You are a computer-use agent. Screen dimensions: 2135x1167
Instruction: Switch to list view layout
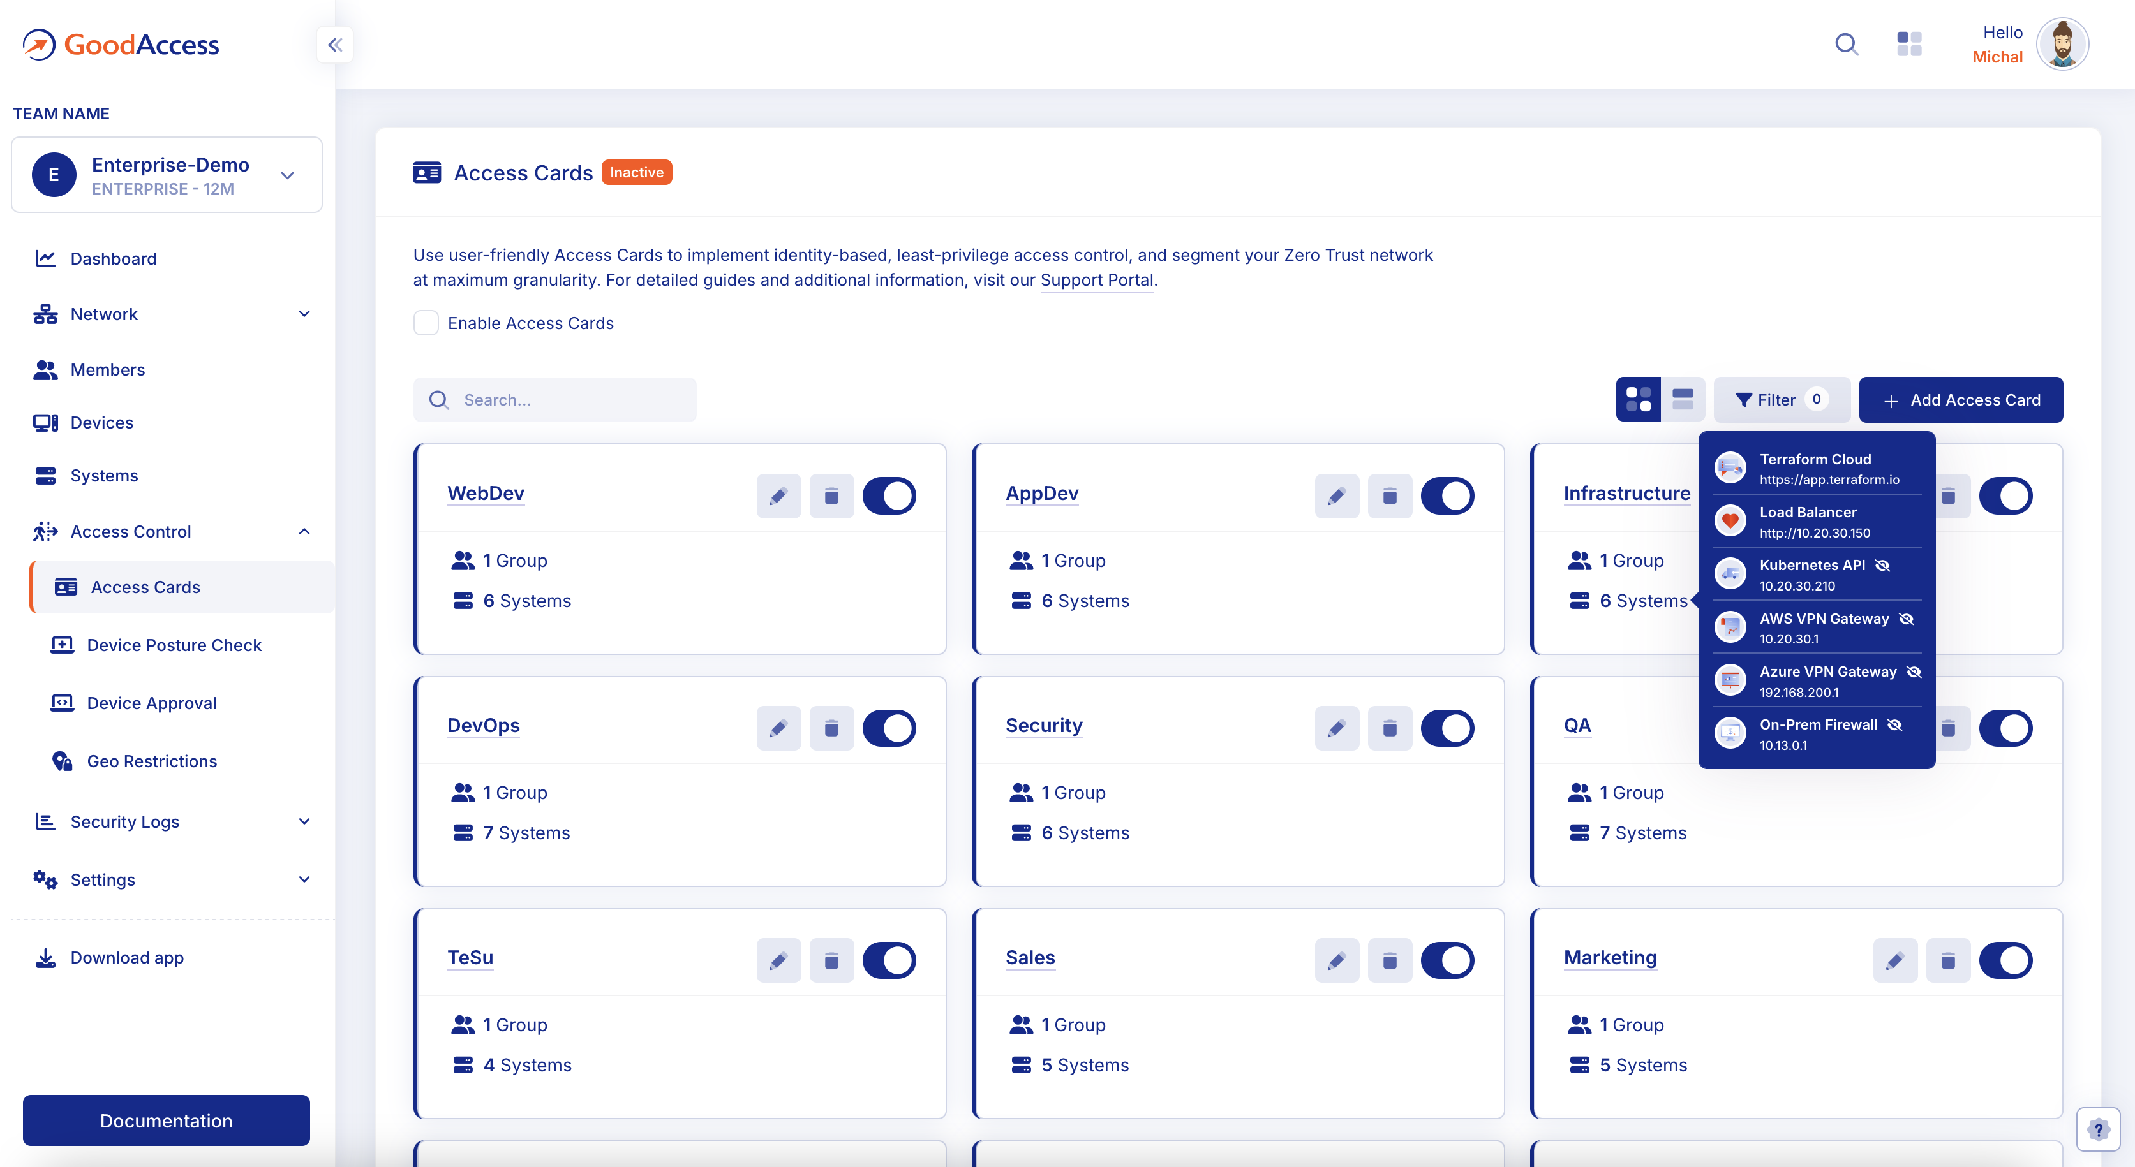pos(1683,400)
